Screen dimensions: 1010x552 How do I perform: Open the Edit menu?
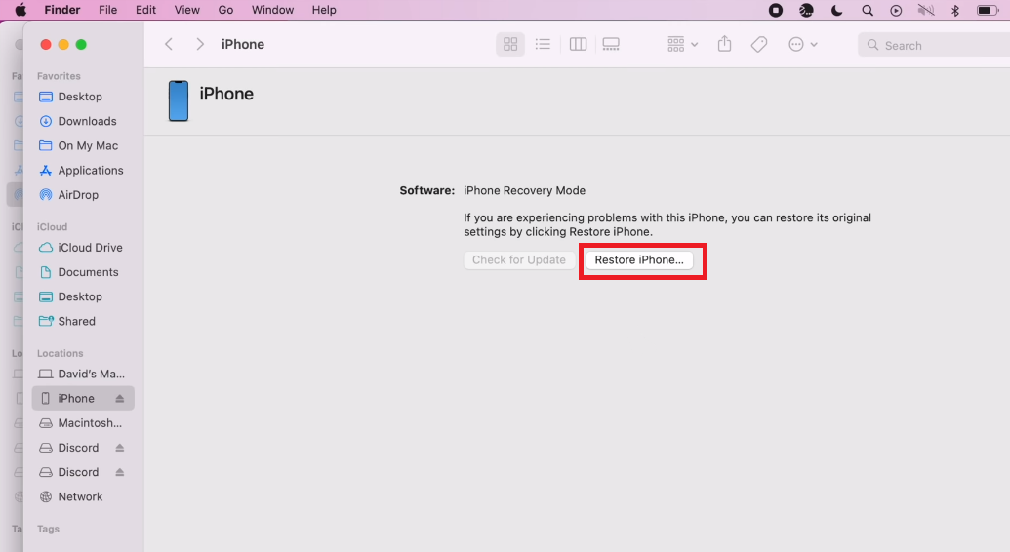coord(145,10)
